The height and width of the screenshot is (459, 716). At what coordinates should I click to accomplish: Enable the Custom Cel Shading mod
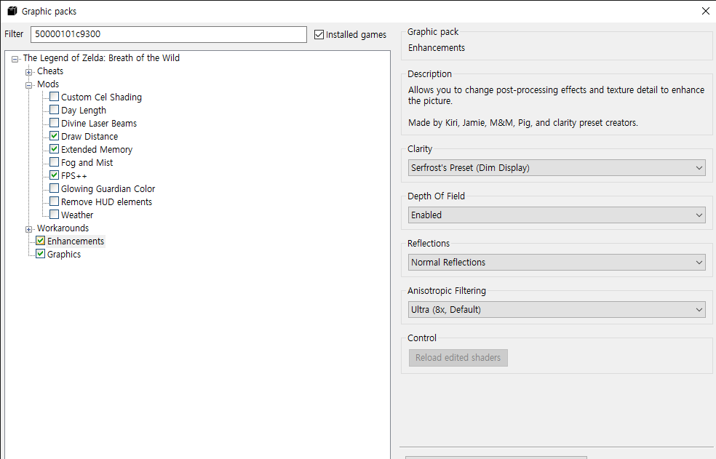(55, 97)
